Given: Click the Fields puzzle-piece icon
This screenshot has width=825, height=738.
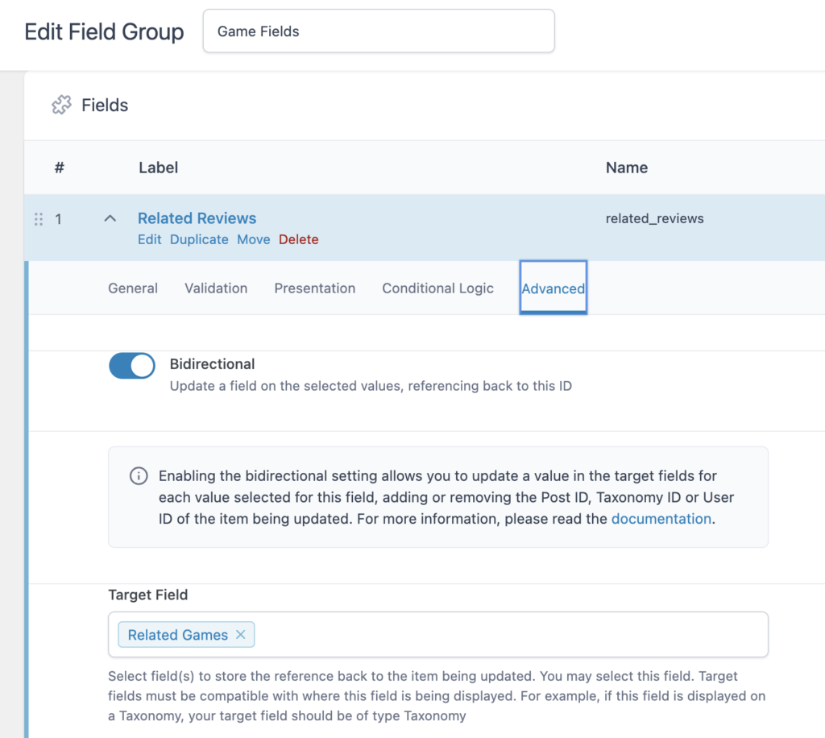Looking at the screenshot, I should 61,105.
